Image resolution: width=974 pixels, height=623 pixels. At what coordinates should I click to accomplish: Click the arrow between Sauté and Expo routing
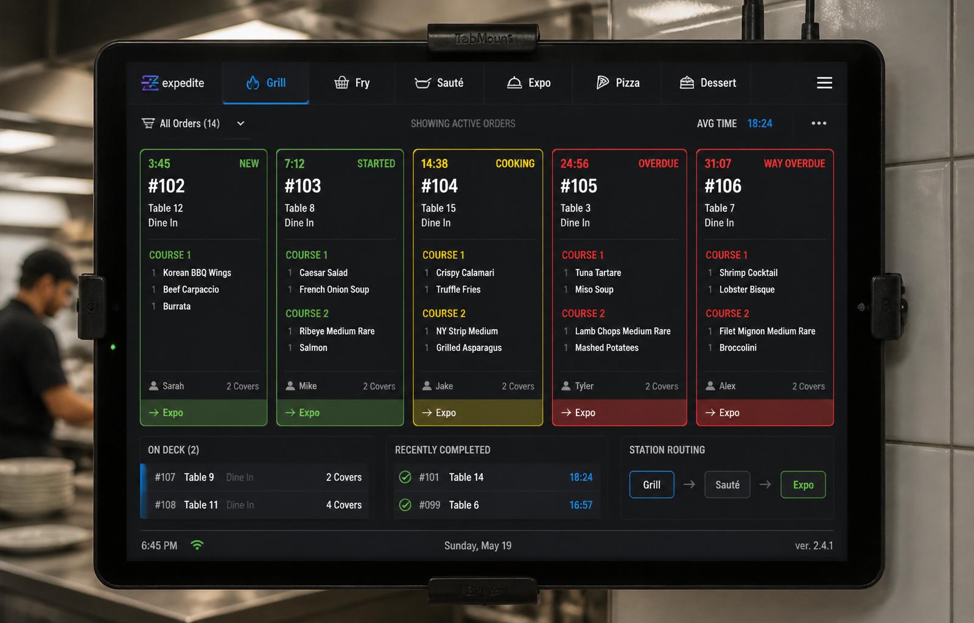point(765,484)
